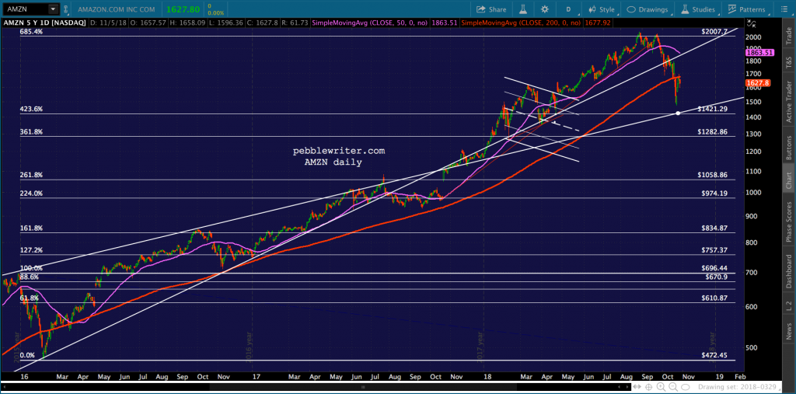Viewport: 796px width, 394px height.
Task: Open the Drawings menu
Action: pos(649,9)
